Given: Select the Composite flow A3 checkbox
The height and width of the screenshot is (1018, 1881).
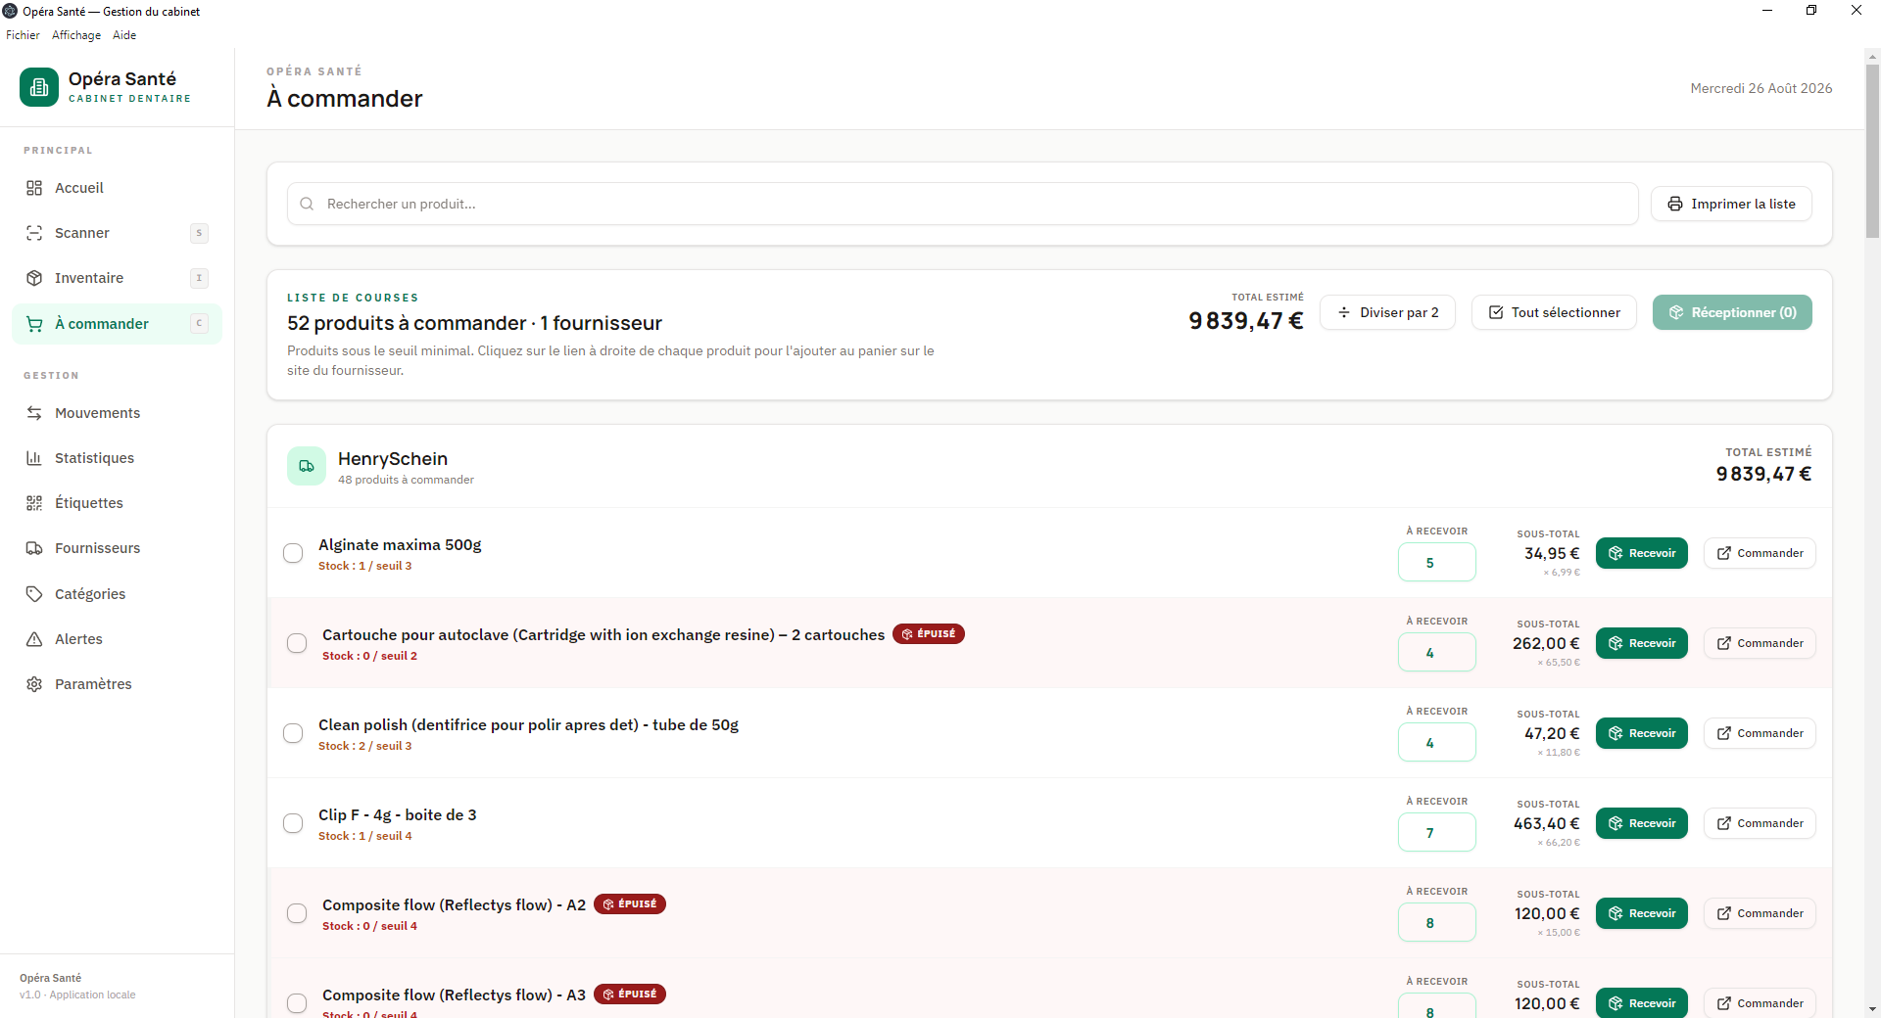Looking at the screenshot, I should pos(297,1003).
